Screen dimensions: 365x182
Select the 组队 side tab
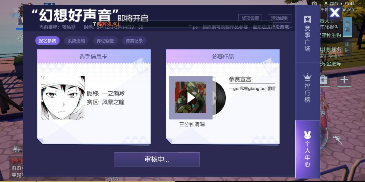tap(347, 47)
